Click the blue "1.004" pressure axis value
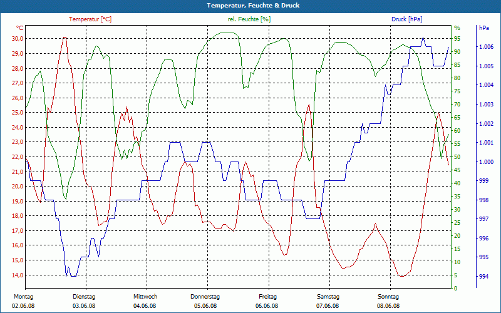The height and width of the screenshot is (313, 501). (486, 85)
